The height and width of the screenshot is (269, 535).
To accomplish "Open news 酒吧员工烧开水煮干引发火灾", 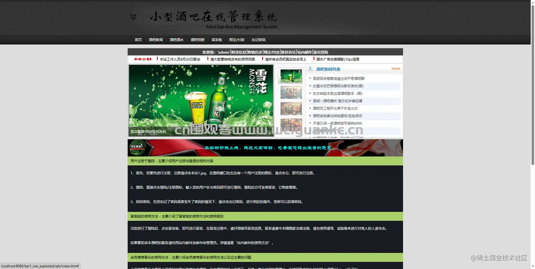I will pos(335,108).
